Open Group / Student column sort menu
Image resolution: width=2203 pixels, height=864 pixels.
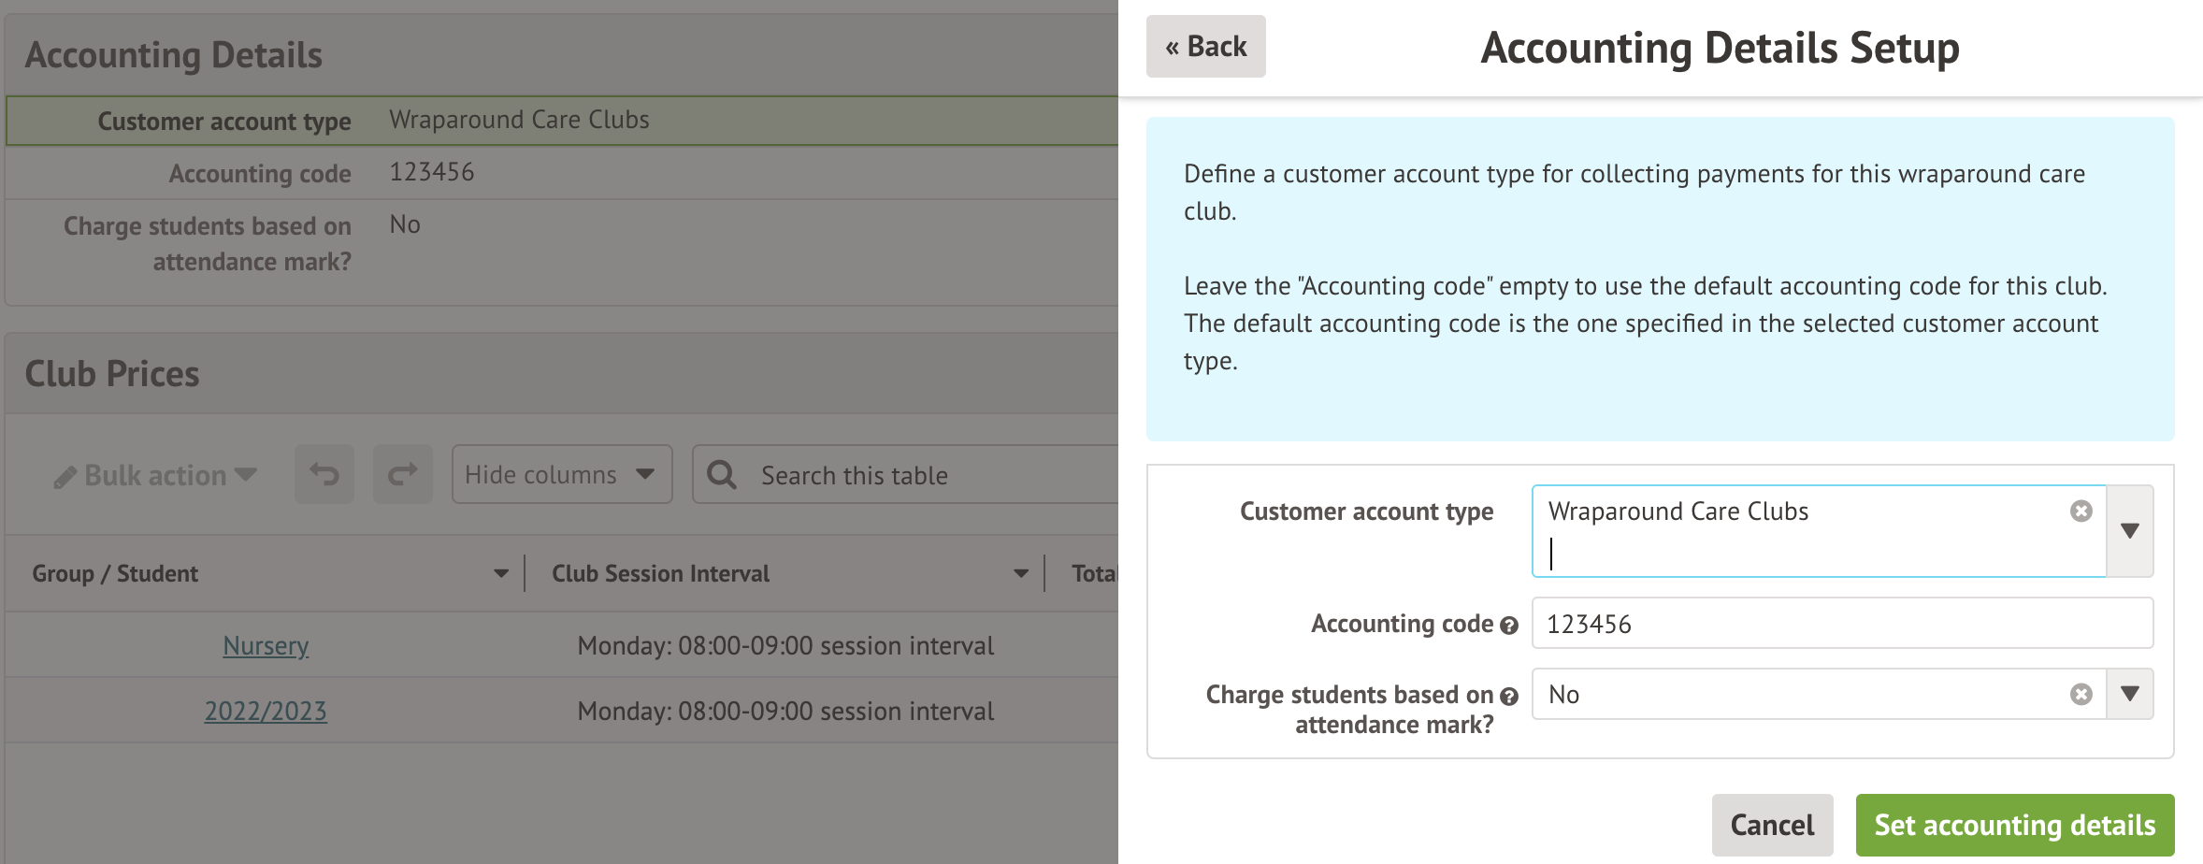coord(501,573)
